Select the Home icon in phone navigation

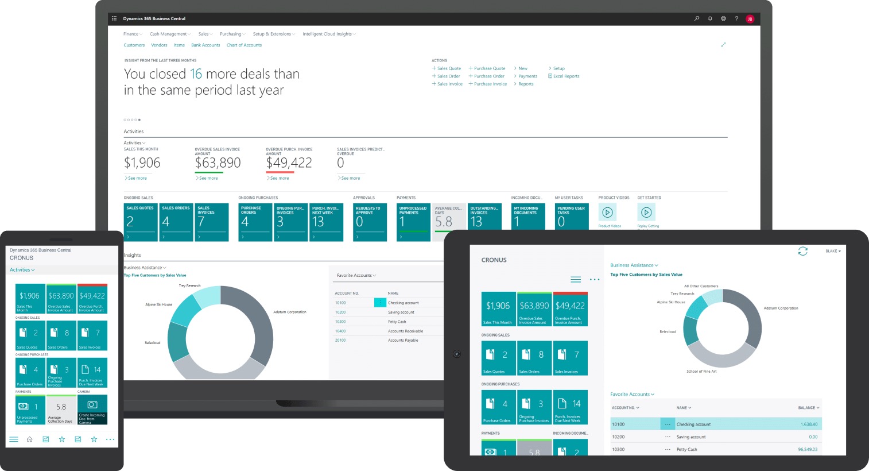click(29, 439)
